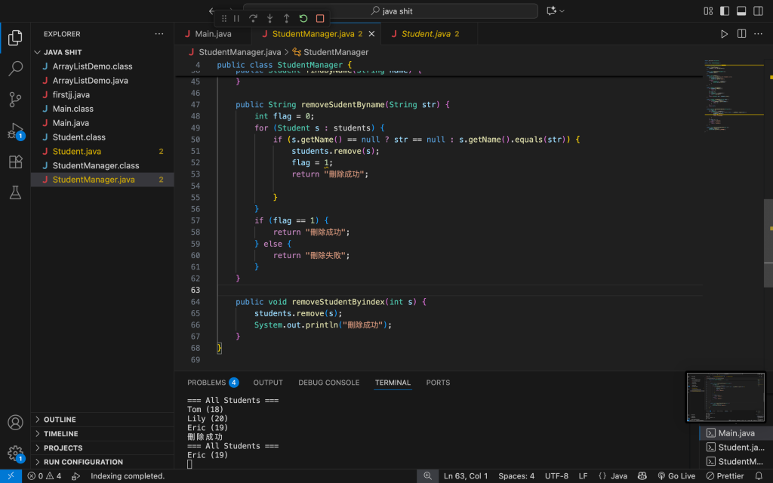
Task: Click Prettier in the status bar
Action: tap(725, 476)
